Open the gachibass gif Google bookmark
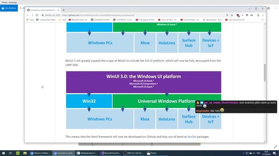The width and height of the screenshot is (279, 156). pos(213,20)
